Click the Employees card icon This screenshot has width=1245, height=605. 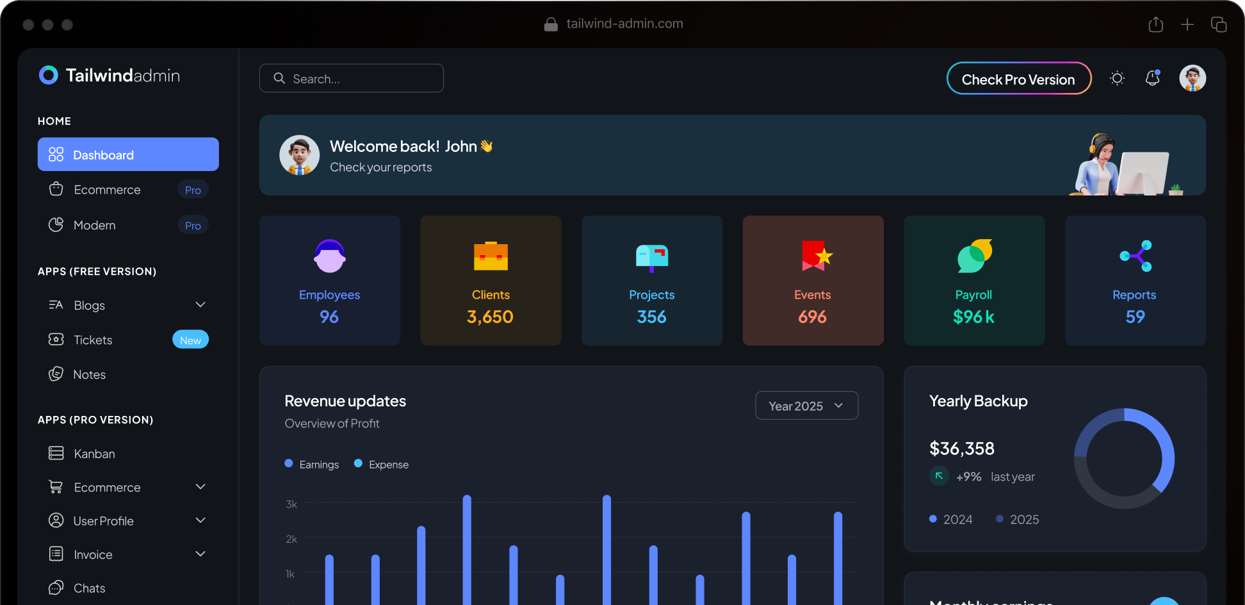tap(329, 256)
